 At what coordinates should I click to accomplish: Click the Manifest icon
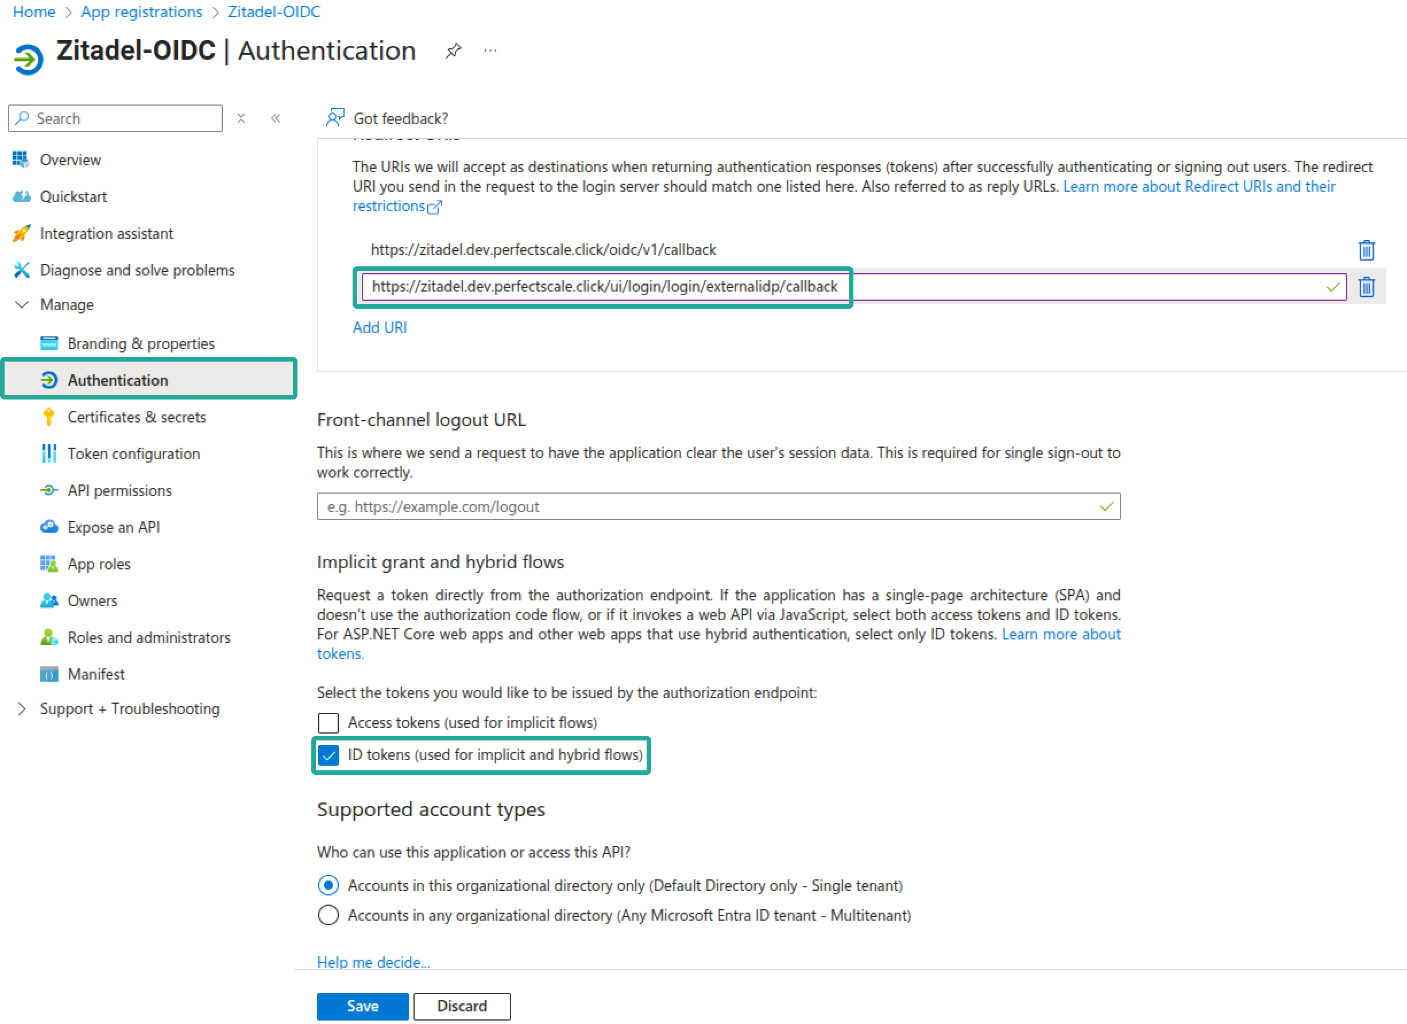pos(49,673)
